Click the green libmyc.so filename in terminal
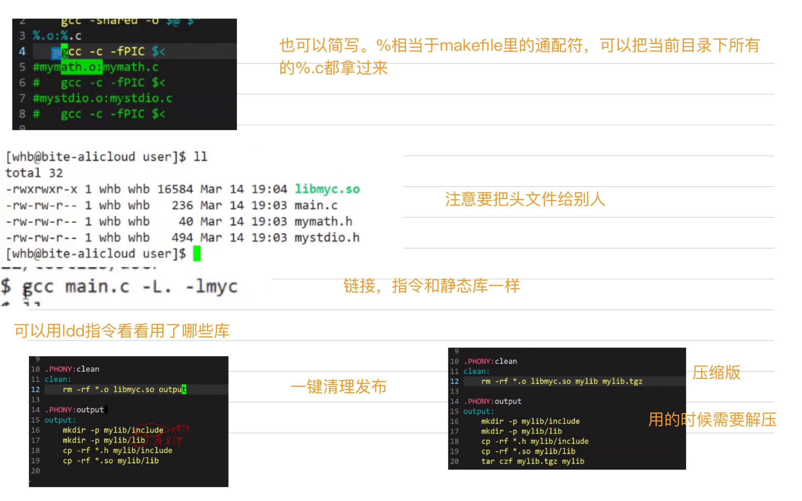Image resolution: width=802 pixels, height=501 pixels. [327, 189]
